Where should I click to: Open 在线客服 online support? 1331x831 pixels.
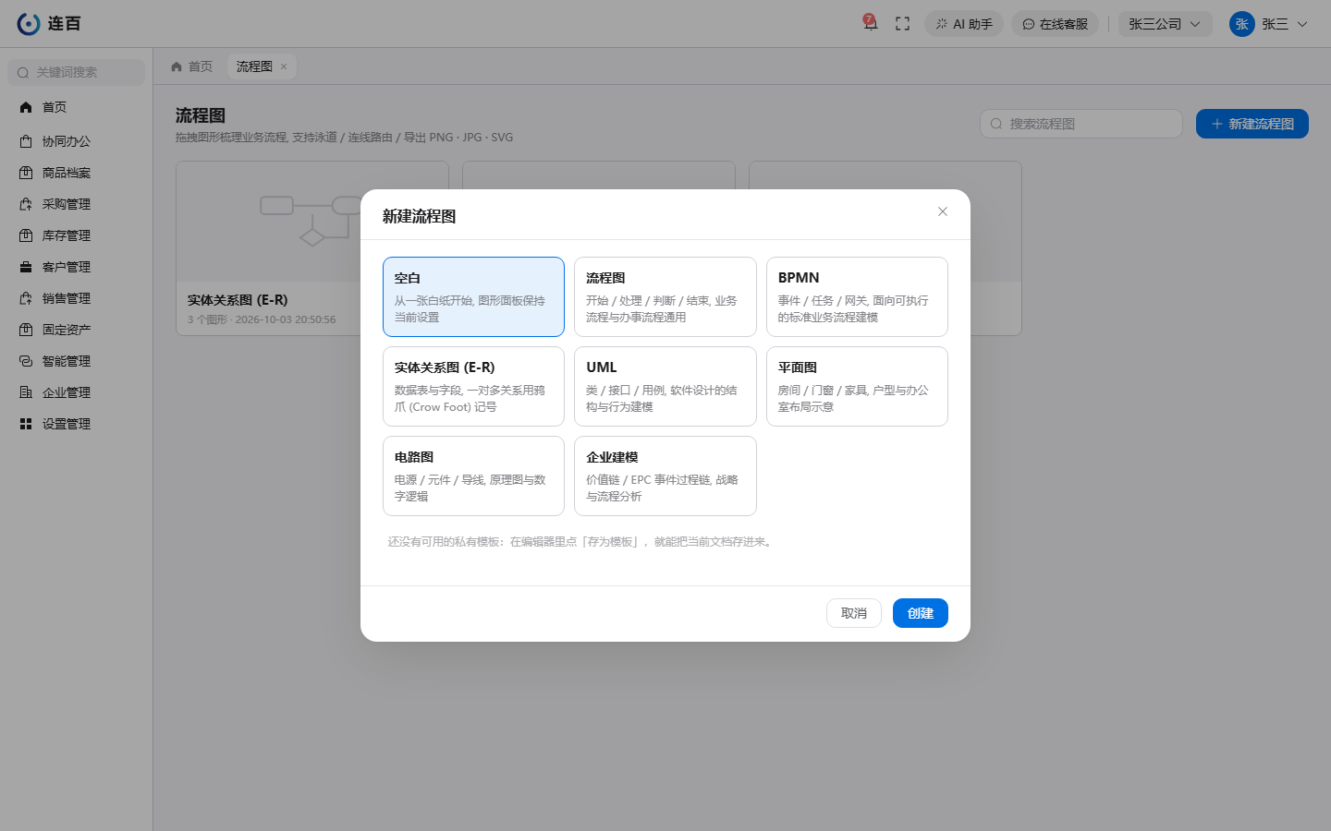1055,24
